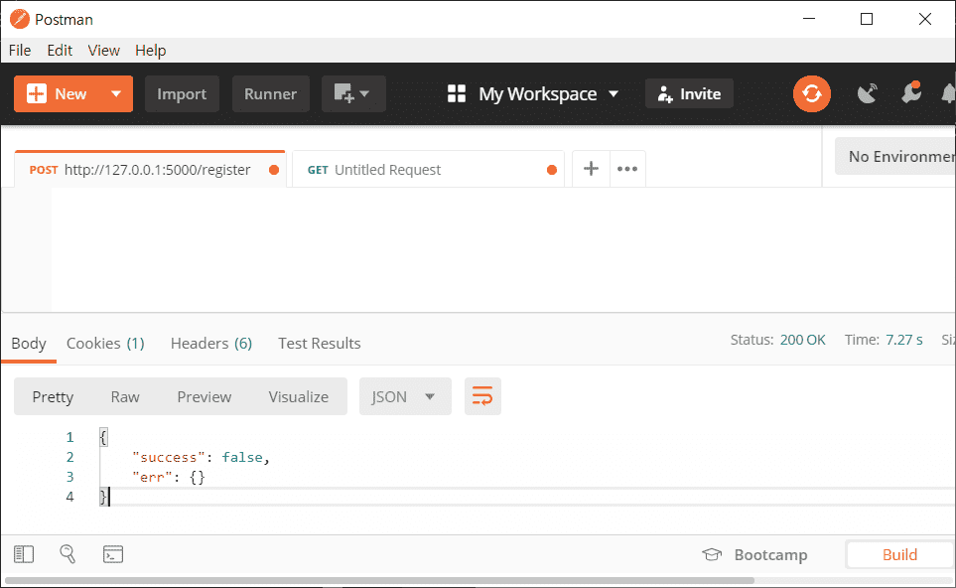Switch to Preview response view

coord(205,396)
